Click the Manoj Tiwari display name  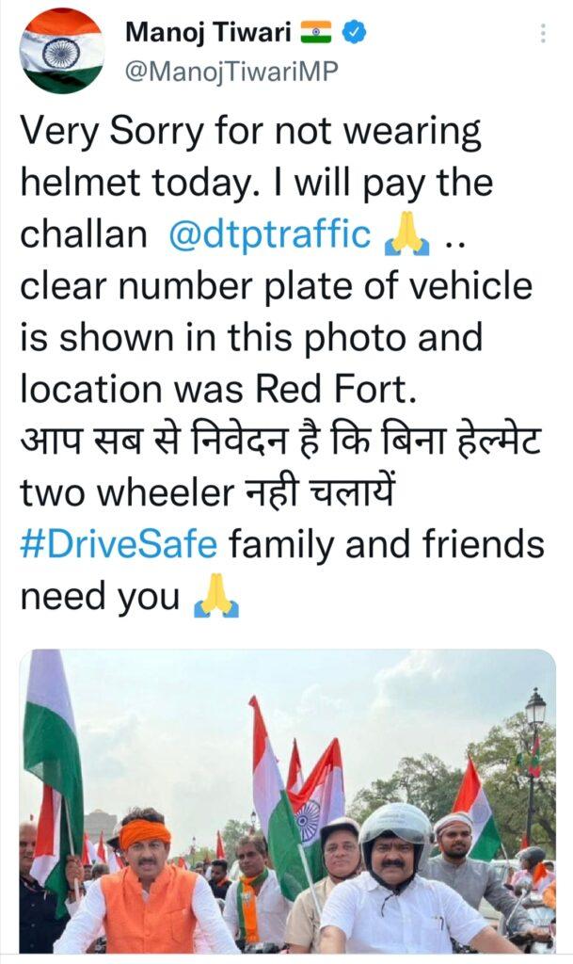[x=208, y=32]
